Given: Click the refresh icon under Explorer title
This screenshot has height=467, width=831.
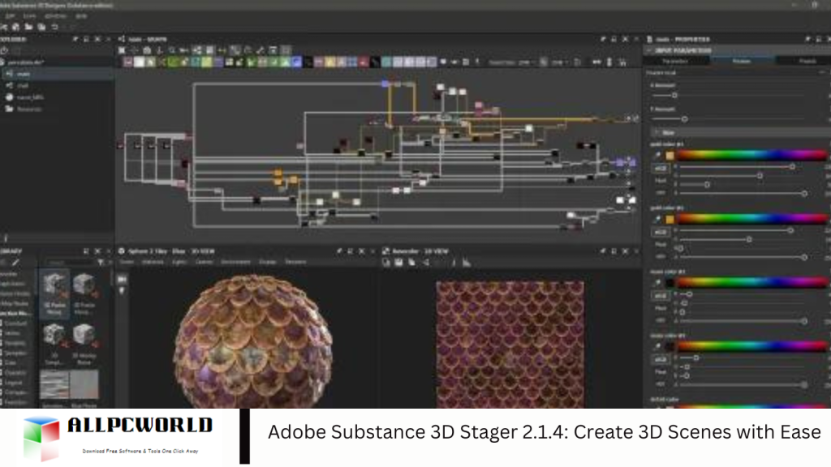Looking at the screenshot, I should point(4,51).
